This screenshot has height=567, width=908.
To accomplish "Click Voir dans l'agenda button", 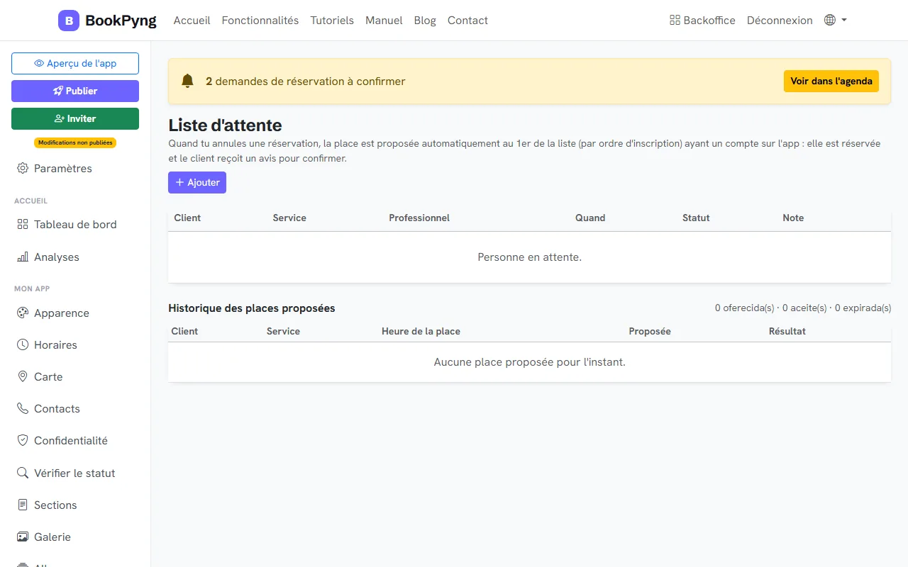I will pos(831,81).
